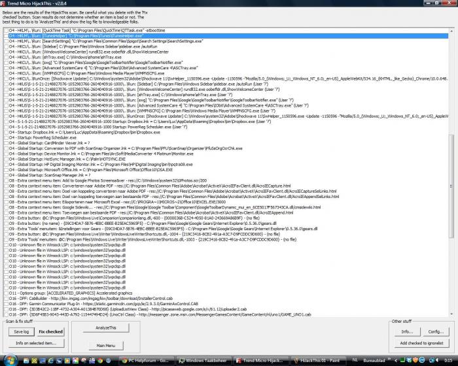Check O8 Add to Google Photos Screensaver
The image size is (458, 366).
tap(6, 180)
